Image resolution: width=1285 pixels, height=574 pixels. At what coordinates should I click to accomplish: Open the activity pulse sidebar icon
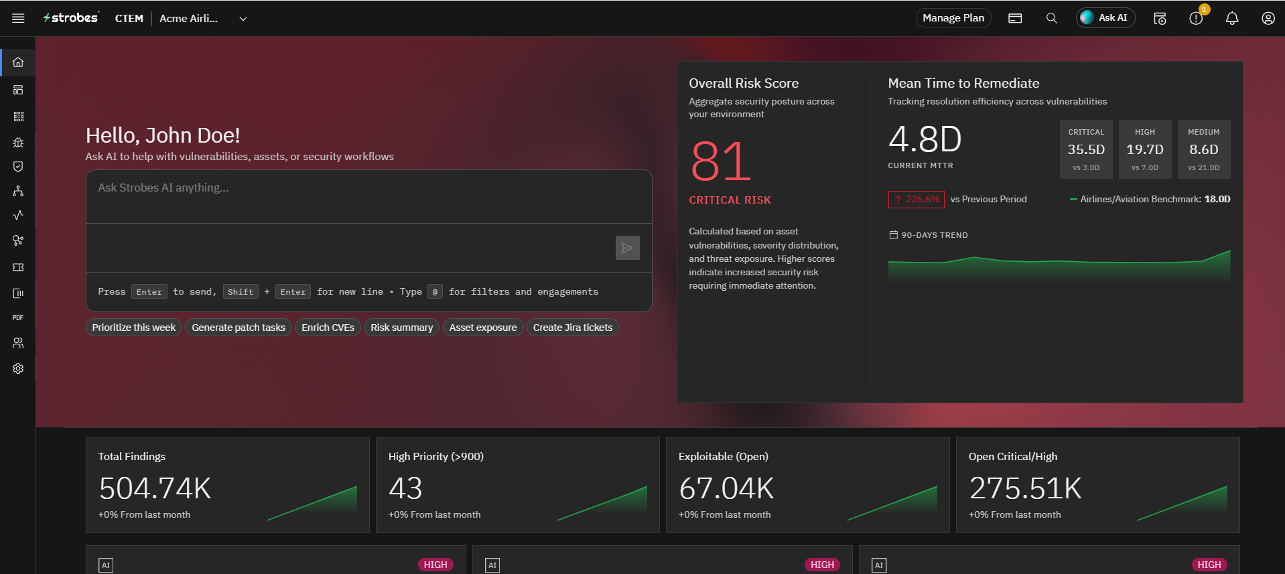coord(18,215)
